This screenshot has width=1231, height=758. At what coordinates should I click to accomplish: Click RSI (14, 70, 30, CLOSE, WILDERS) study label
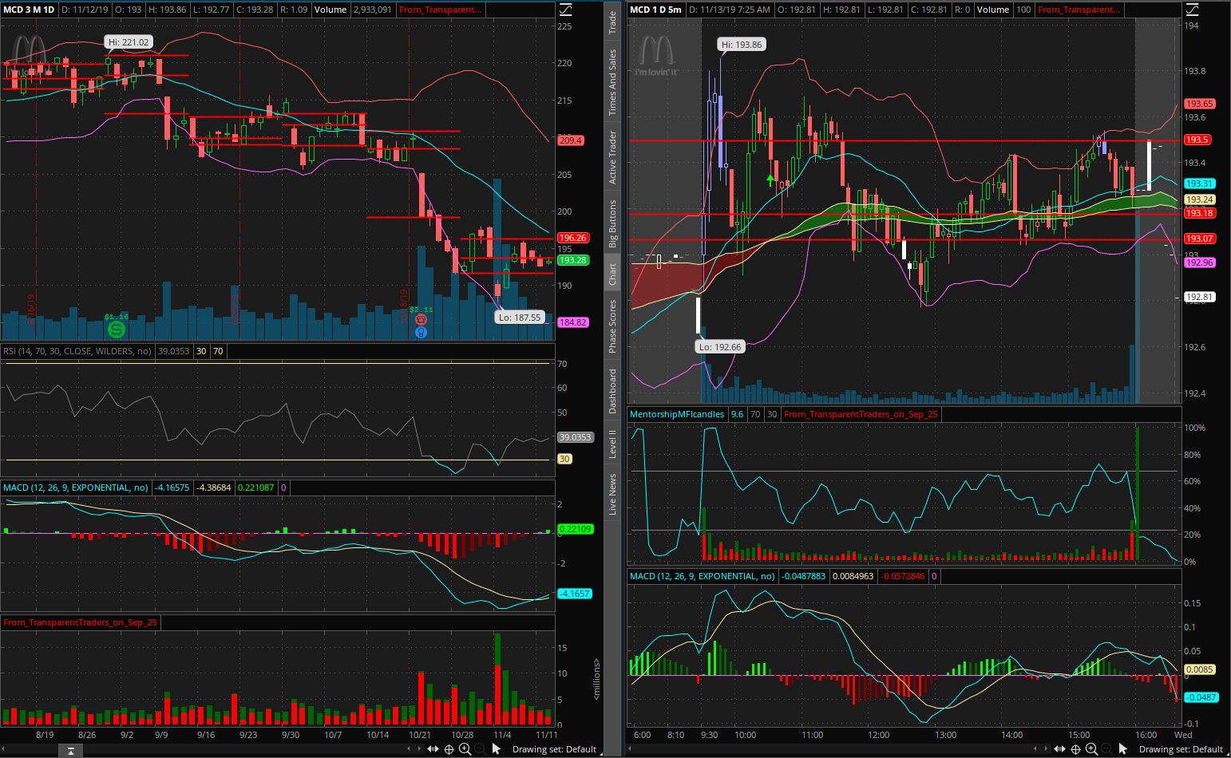click(x=77, y=350)
